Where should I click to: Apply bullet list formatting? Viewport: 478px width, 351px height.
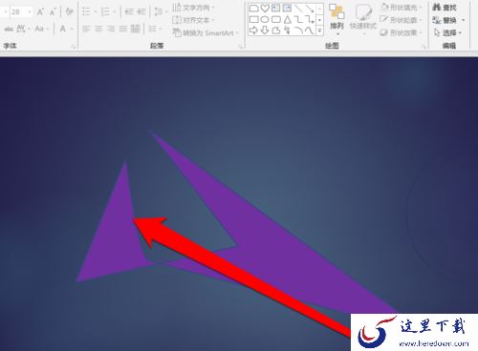pos(86,12)
